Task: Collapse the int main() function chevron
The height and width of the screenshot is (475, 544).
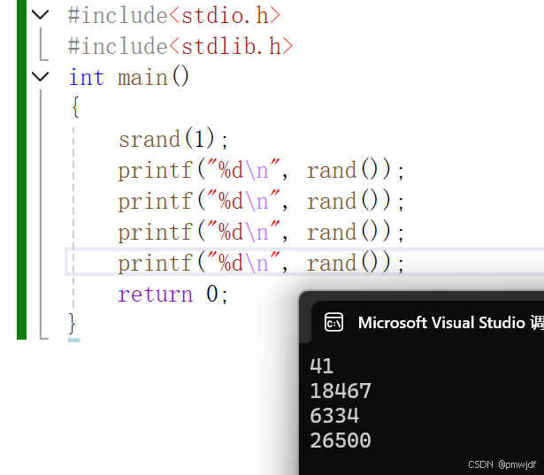Action: point(40,76)
